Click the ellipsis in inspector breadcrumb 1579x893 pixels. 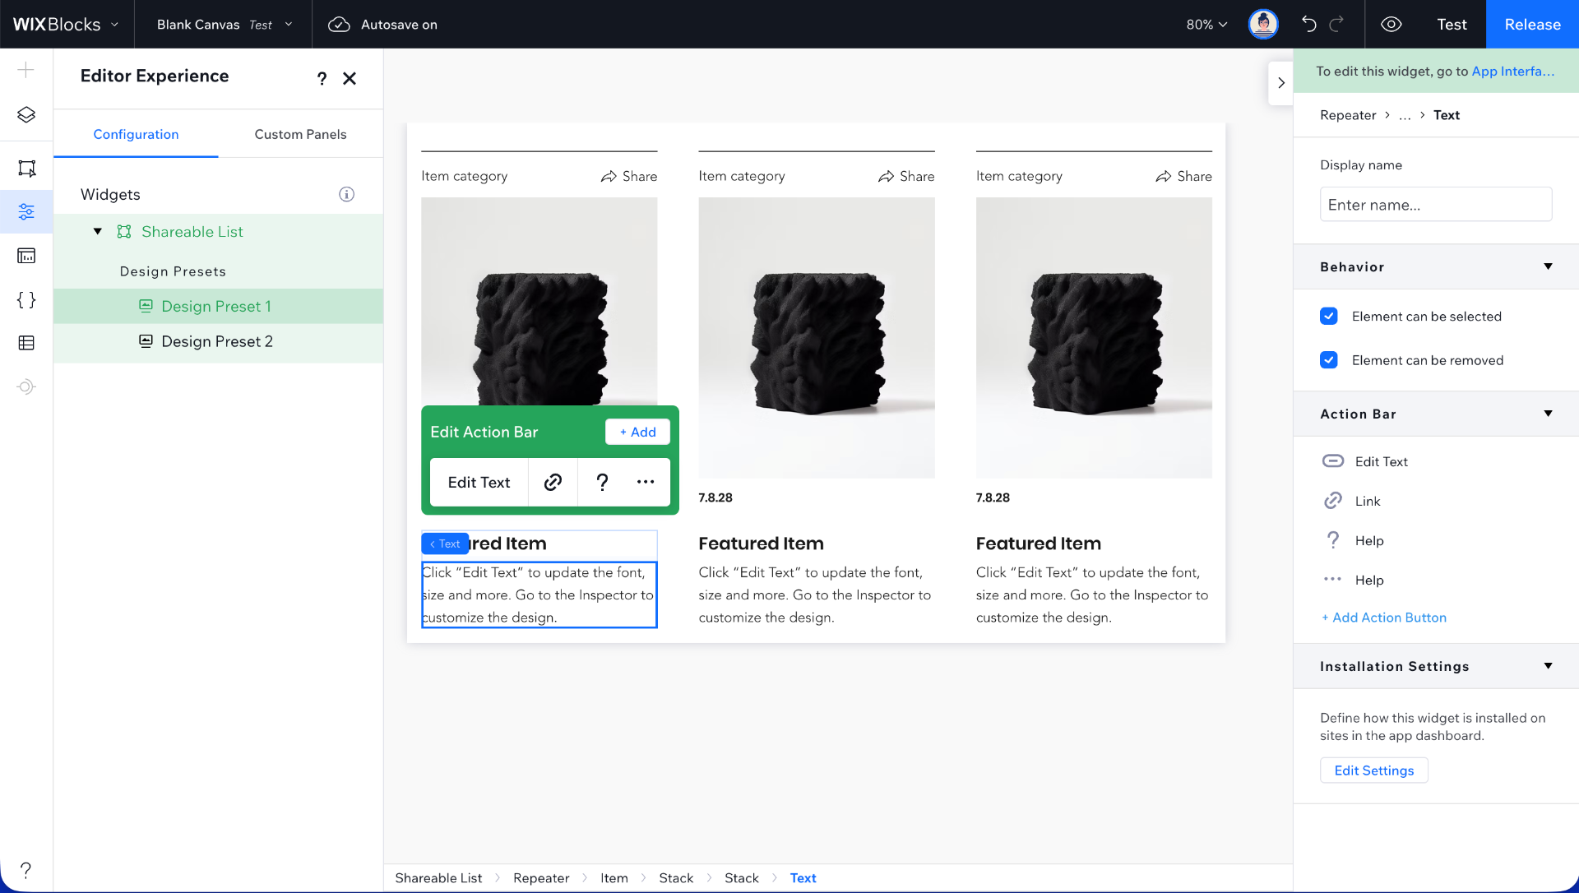(1405, 115)
